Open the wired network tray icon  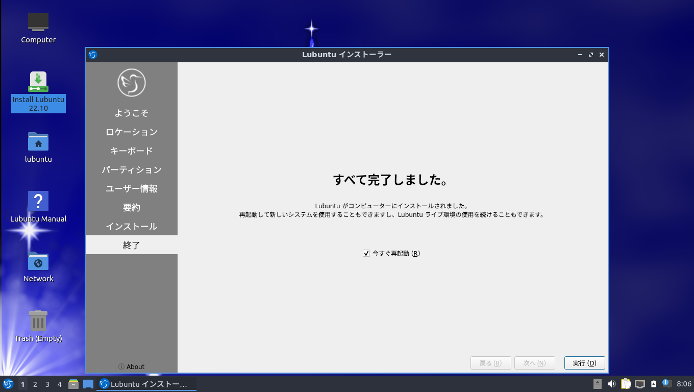[639, 384]
